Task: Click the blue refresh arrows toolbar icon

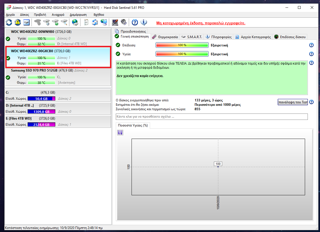Action: pos(9,22)
